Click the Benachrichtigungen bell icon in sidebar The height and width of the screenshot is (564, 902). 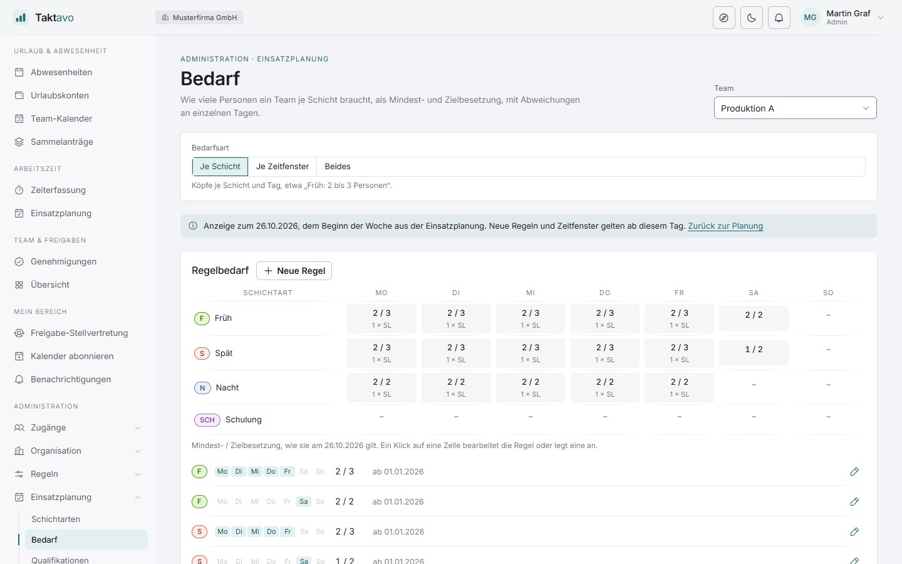(19, 379)
